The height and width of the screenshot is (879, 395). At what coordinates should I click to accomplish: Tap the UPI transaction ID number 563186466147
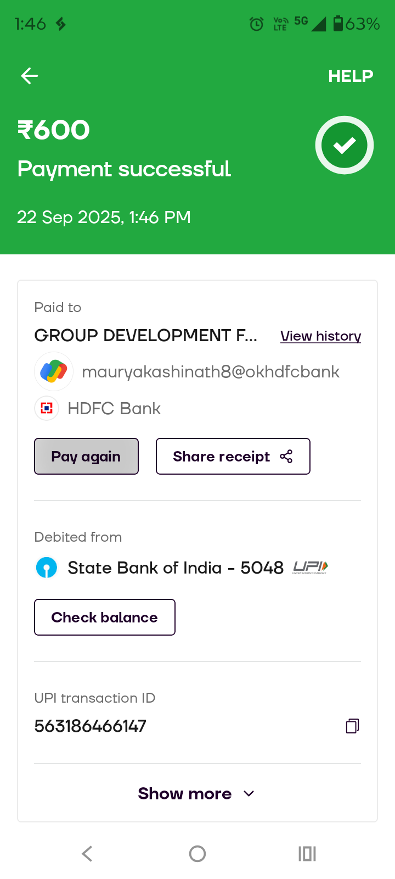point(91,726)
